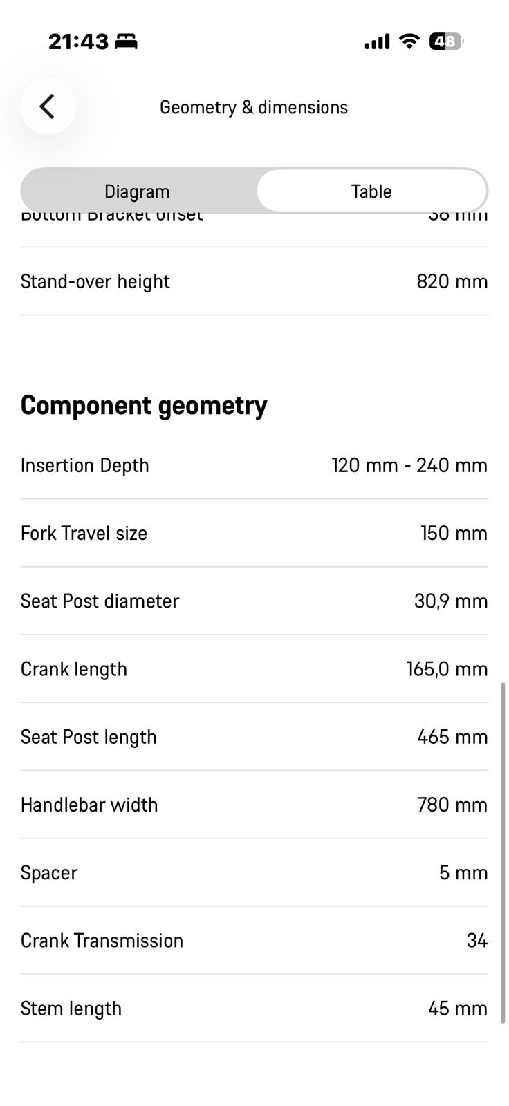Tap the Seat Post length row
Viewport: 509px width, 1106px height.
click(x=254, y=737)
